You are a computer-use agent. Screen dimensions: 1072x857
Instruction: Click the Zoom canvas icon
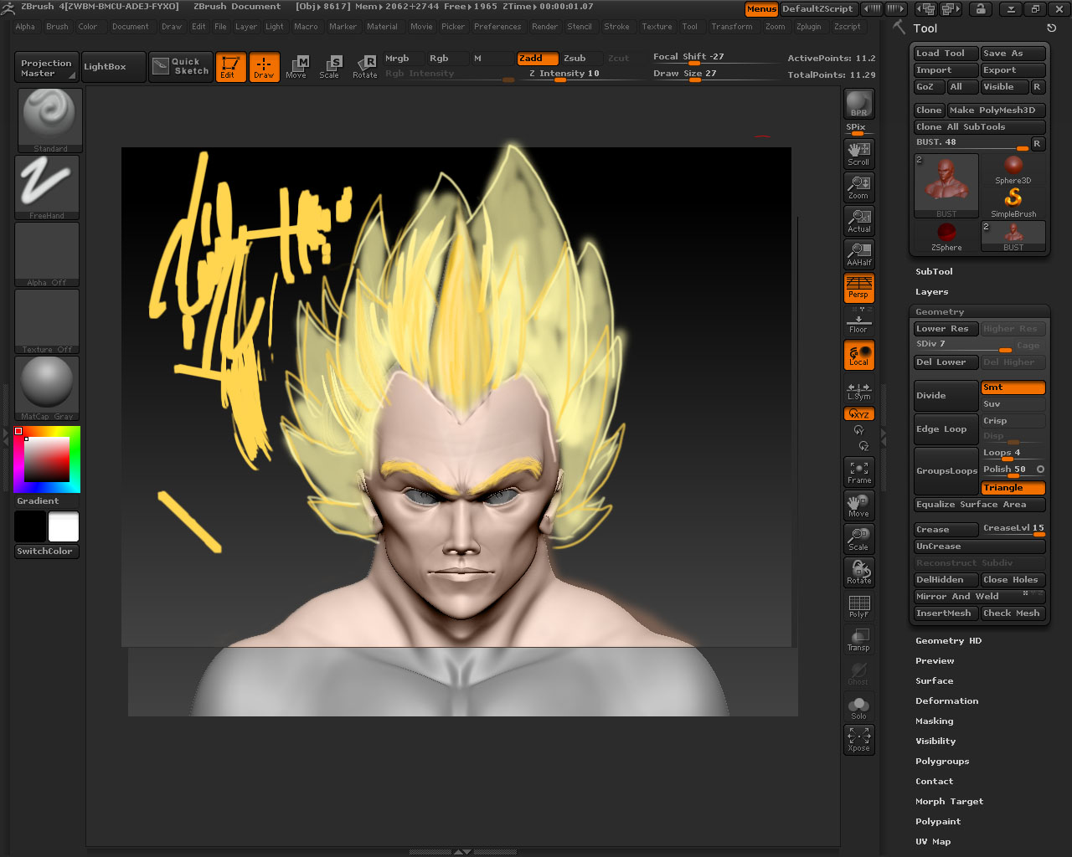point(858,187)
